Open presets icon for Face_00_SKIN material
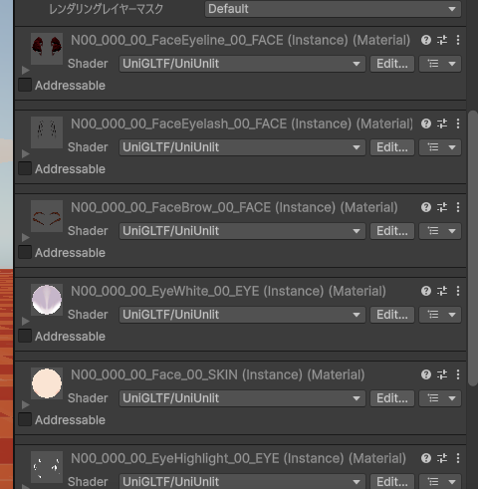 (442, 374)
